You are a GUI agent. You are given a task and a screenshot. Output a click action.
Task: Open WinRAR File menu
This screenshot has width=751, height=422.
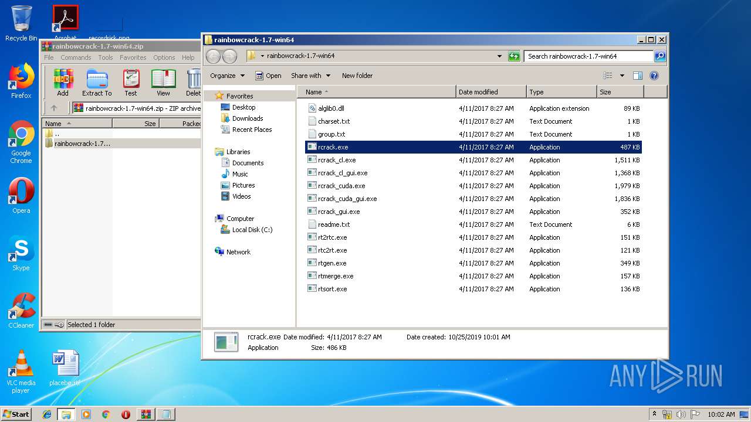[x=49, y=57]
